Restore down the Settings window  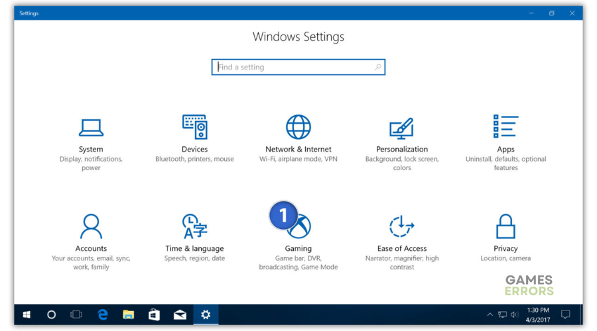pyautogui.click(x=552, y=13)
